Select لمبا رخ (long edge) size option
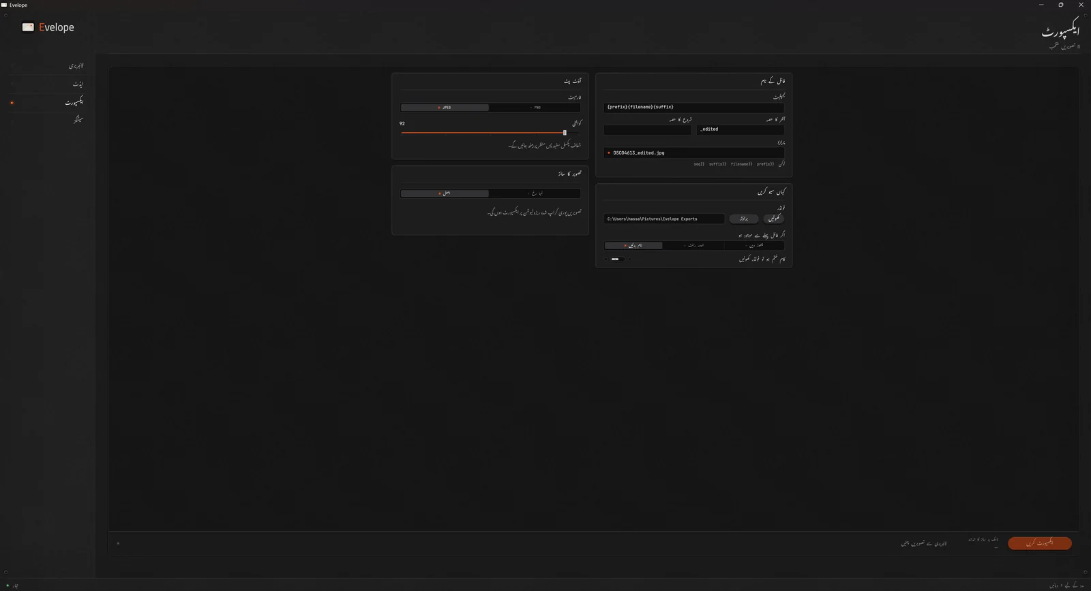Screen dimensions: 1091x591 [x=535, y=193]
